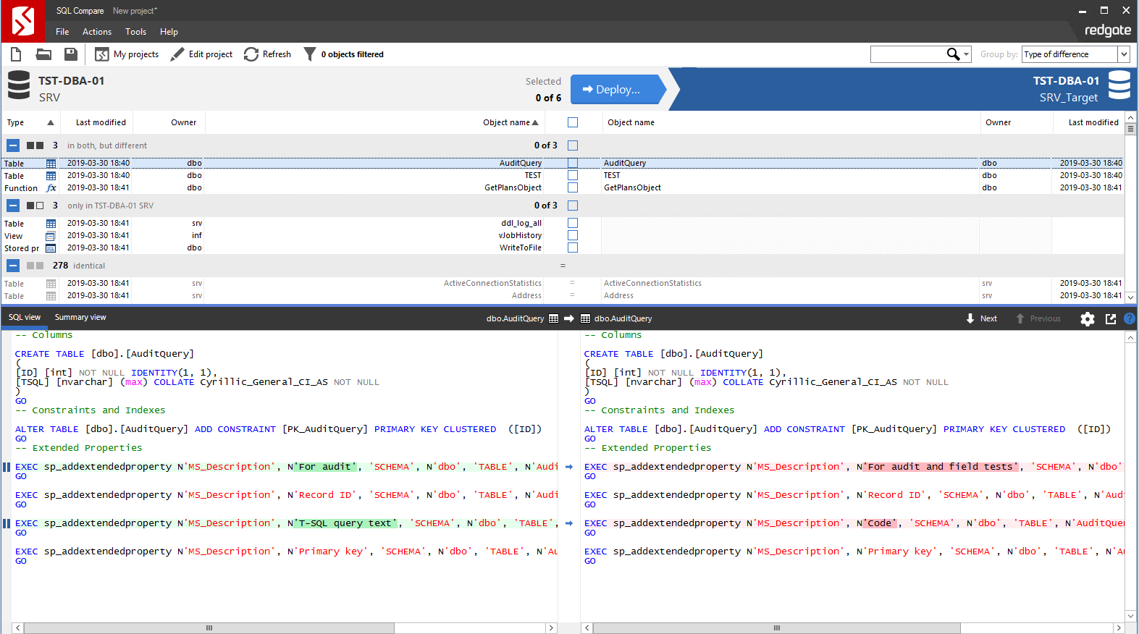
Task: Save project with the floppy disk icon
Action: [71, 54]
